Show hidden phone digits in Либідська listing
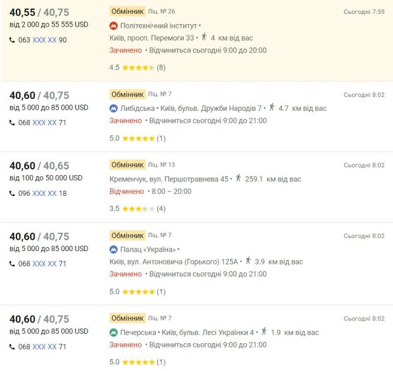Image resolution: width=393 pixels, height=371 pixels. click(x=44, y=122)
